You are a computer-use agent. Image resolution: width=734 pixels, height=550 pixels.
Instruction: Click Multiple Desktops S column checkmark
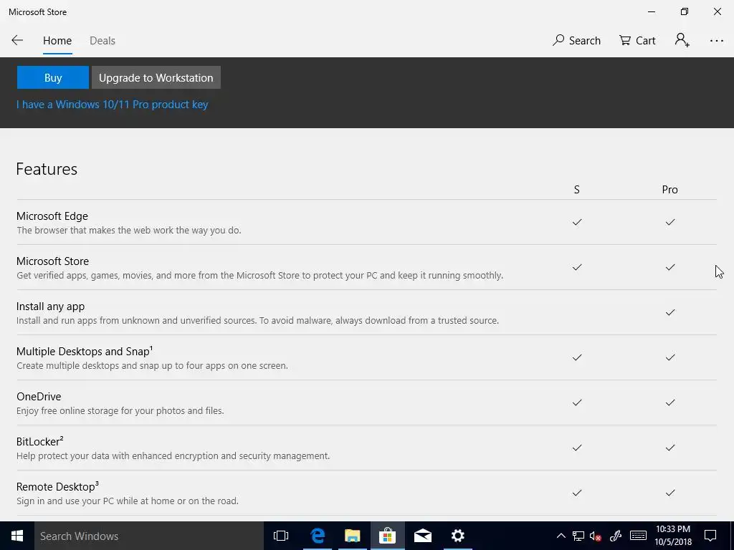point(577,357)
